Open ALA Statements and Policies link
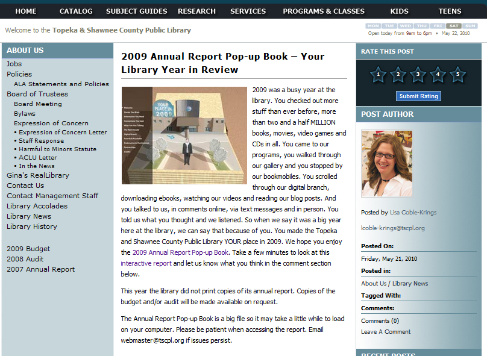The image size is (487, 356). (61, 84)
